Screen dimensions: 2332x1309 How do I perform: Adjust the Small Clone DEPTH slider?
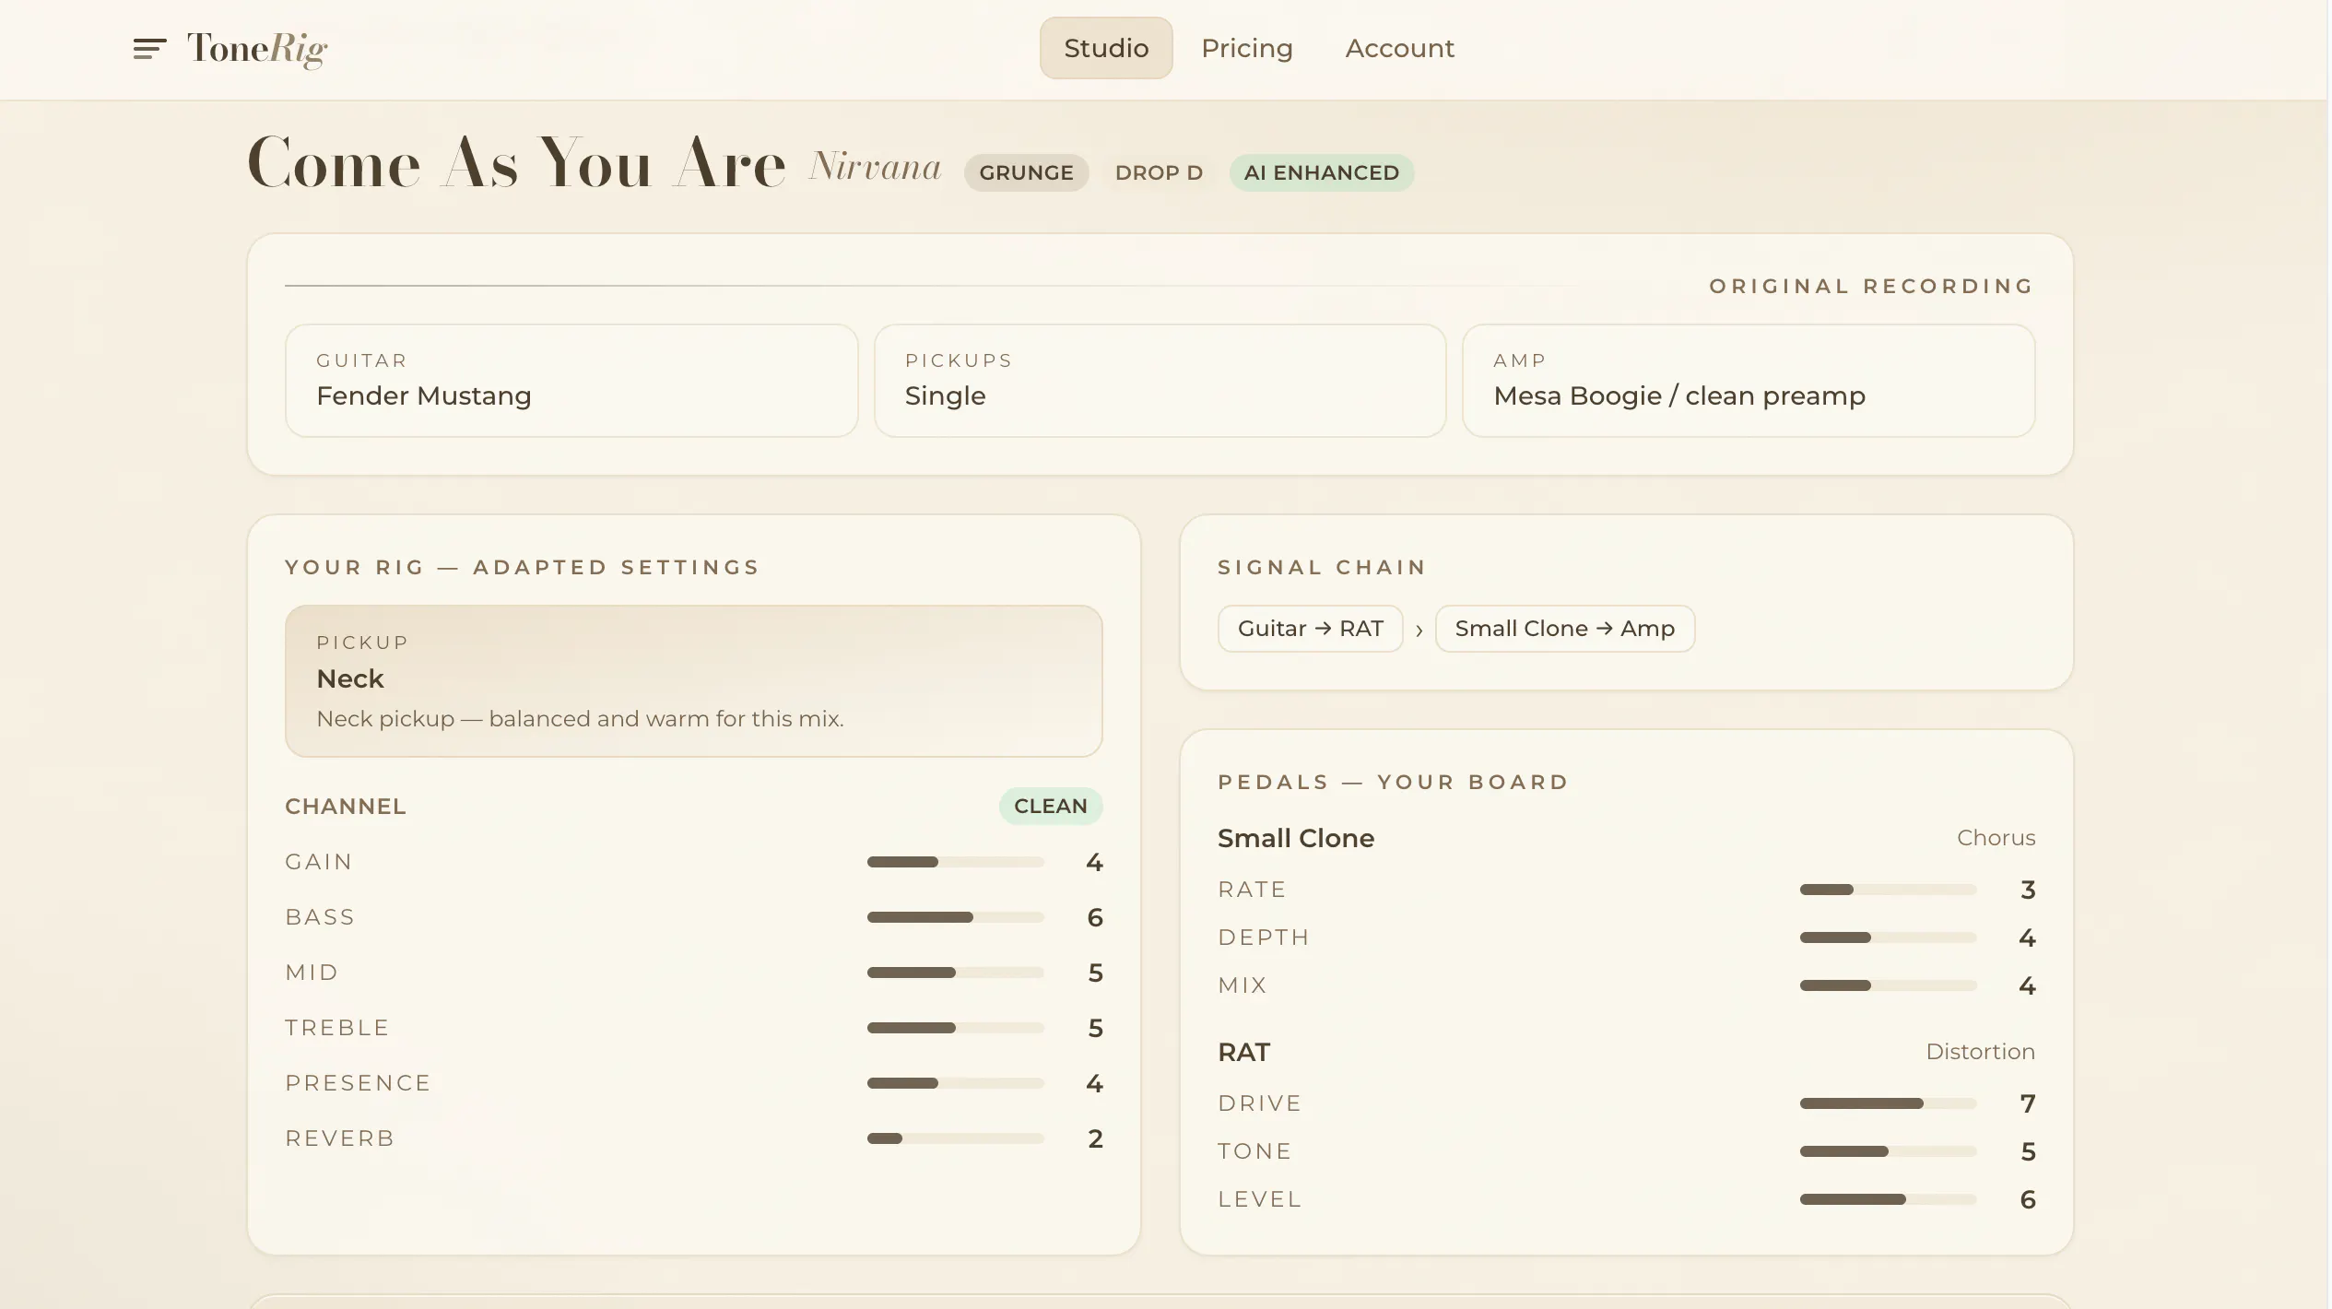pos(1889,938)
